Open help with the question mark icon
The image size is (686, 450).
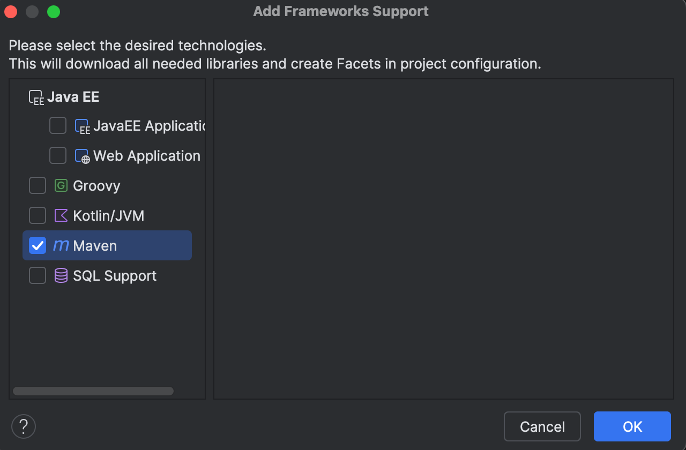click(x=24, y=426)
